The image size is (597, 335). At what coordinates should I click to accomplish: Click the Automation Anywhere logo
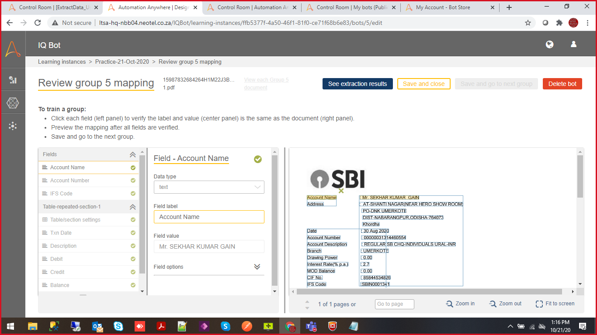pos(13,48)
